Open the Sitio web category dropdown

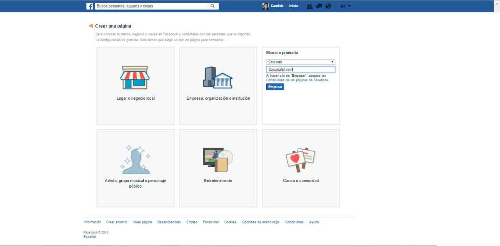point(300,62)
